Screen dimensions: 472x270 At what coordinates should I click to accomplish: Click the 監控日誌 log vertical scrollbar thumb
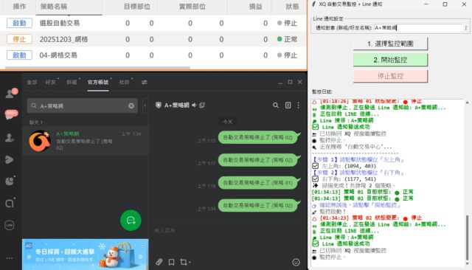coord(467,238)
